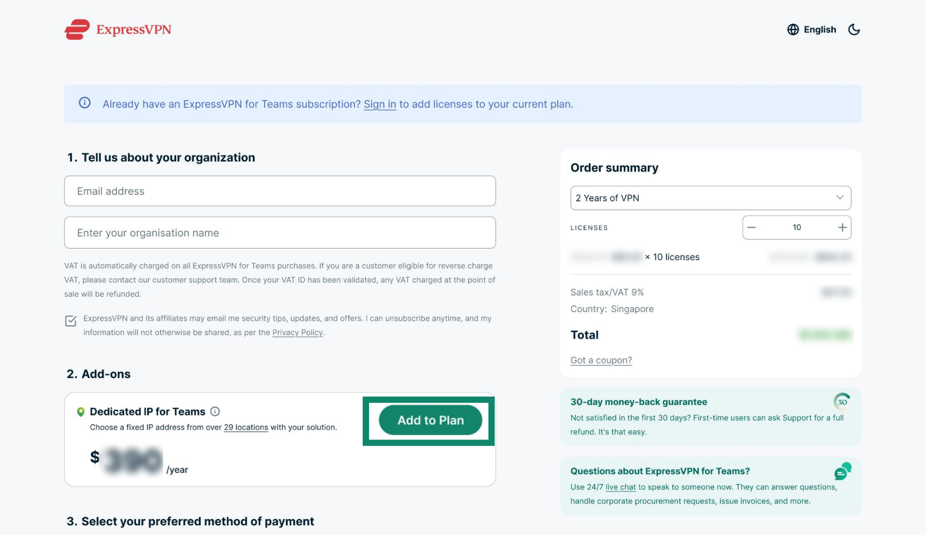Click the organisation name input field
The width and height of the screenshot is (926, 535).
tap(280, 233)
